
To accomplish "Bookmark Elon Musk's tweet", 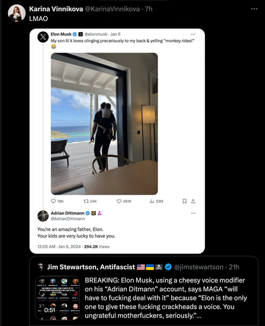I will pos(184,201).
